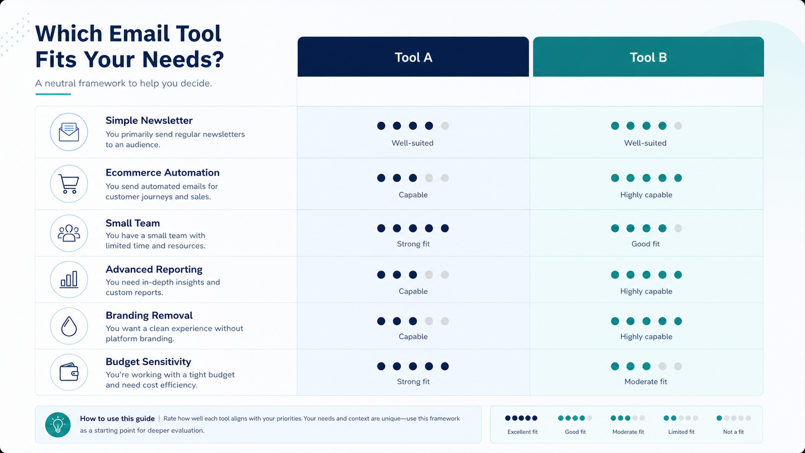The image size is (805, 453).
Task: Click the 'Excellent fit' legend label
Action: 522,432
